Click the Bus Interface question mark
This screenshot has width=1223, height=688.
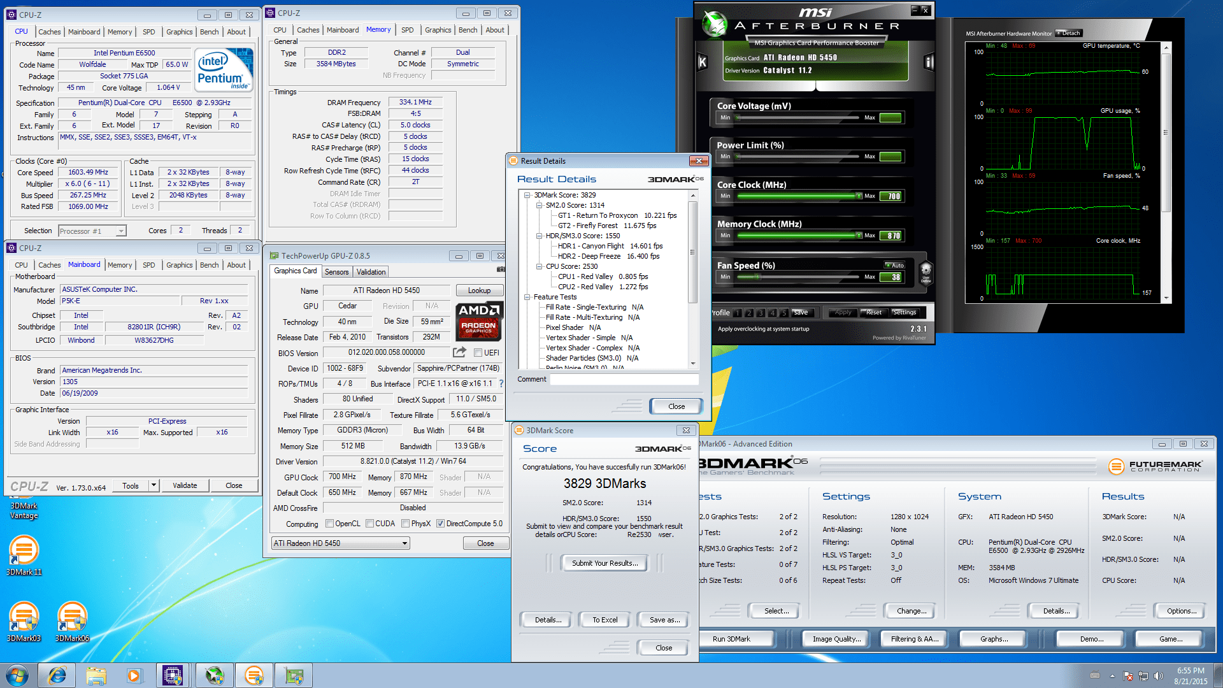coord(501,383)
